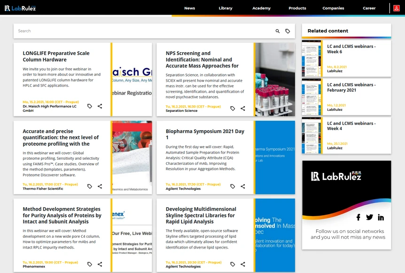Click tag icon on NPS Screening card
Viewport: 405px width, 273px height.
click(233, 109)
